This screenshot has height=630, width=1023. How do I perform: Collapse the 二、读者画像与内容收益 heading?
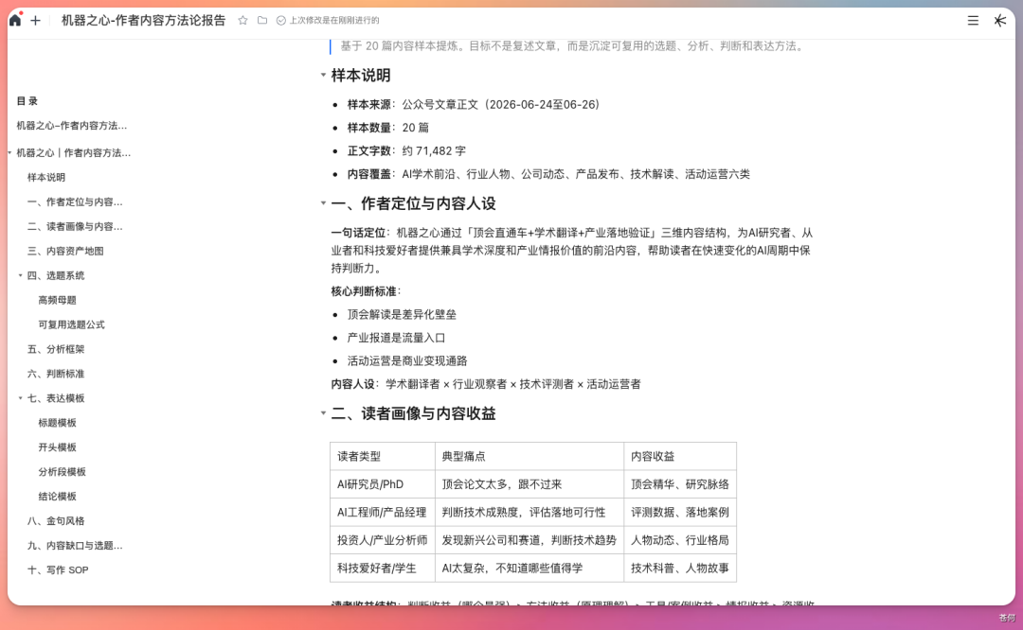[323, 413]
